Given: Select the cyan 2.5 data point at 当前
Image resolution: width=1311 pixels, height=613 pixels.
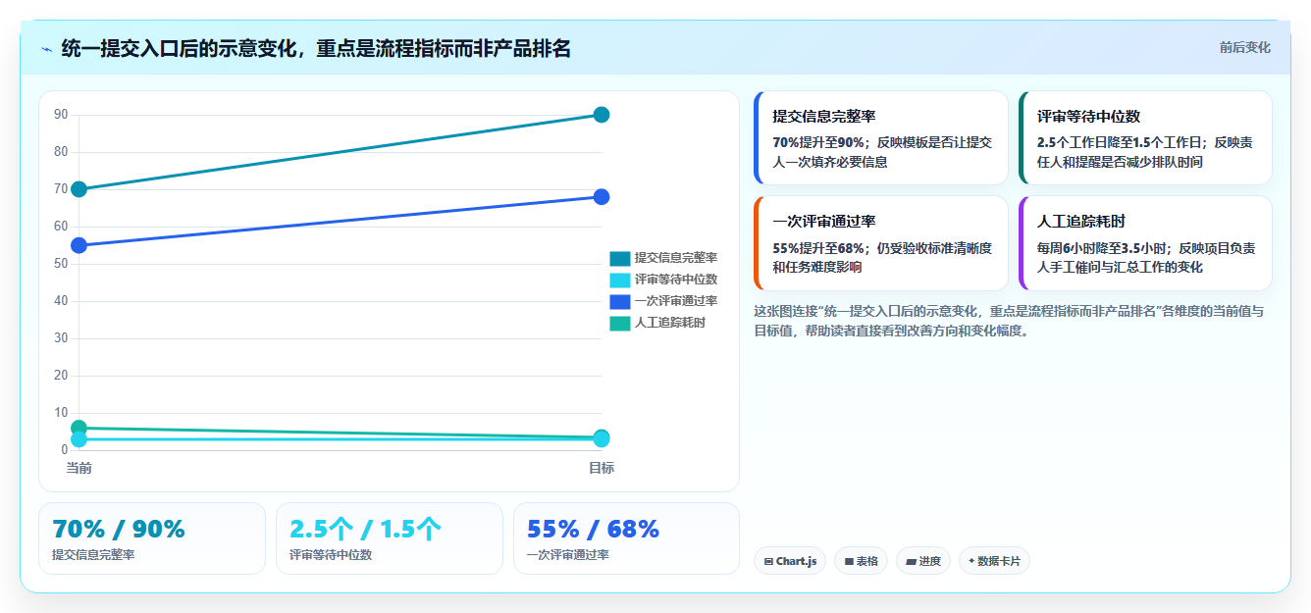Looking at the screenshot, I should 79,440.
